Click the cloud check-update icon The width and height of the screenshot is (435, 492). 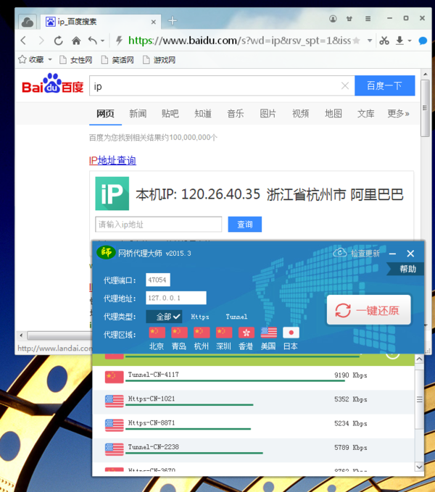coord(340,253)
